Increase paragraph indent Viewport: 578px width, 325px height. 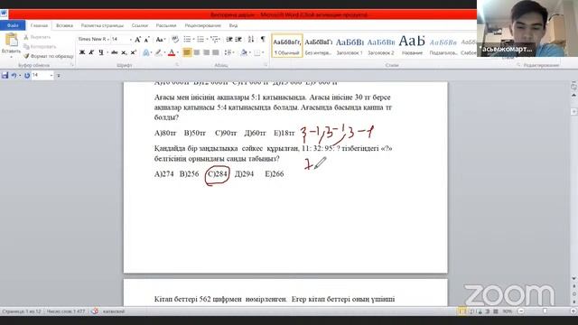[238, 39]
